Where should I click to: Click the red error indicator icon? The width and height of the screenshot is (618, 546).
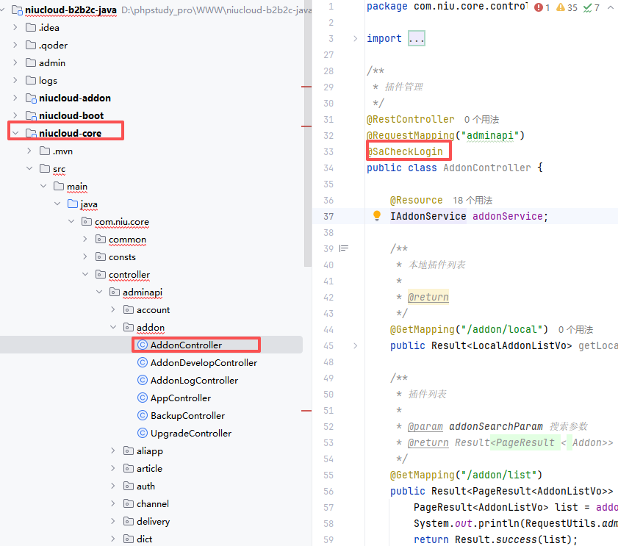point(539,7)
